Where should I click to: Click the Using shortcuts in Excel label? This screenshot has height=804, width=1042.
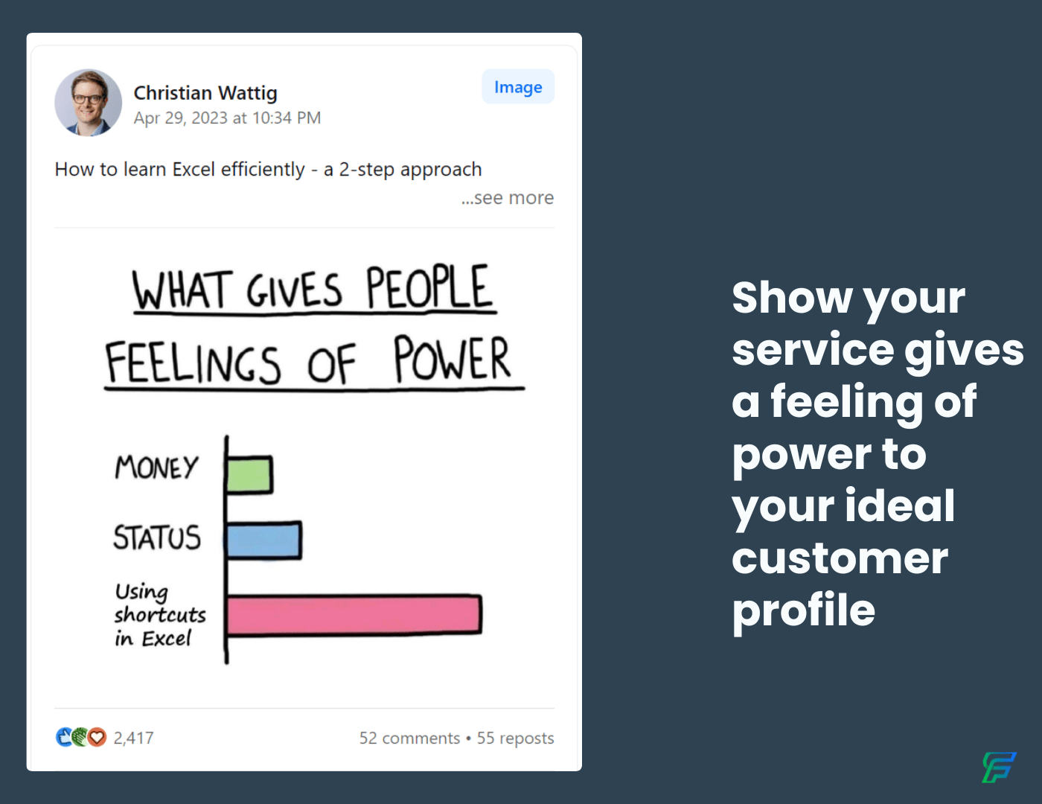click(159, 615)
